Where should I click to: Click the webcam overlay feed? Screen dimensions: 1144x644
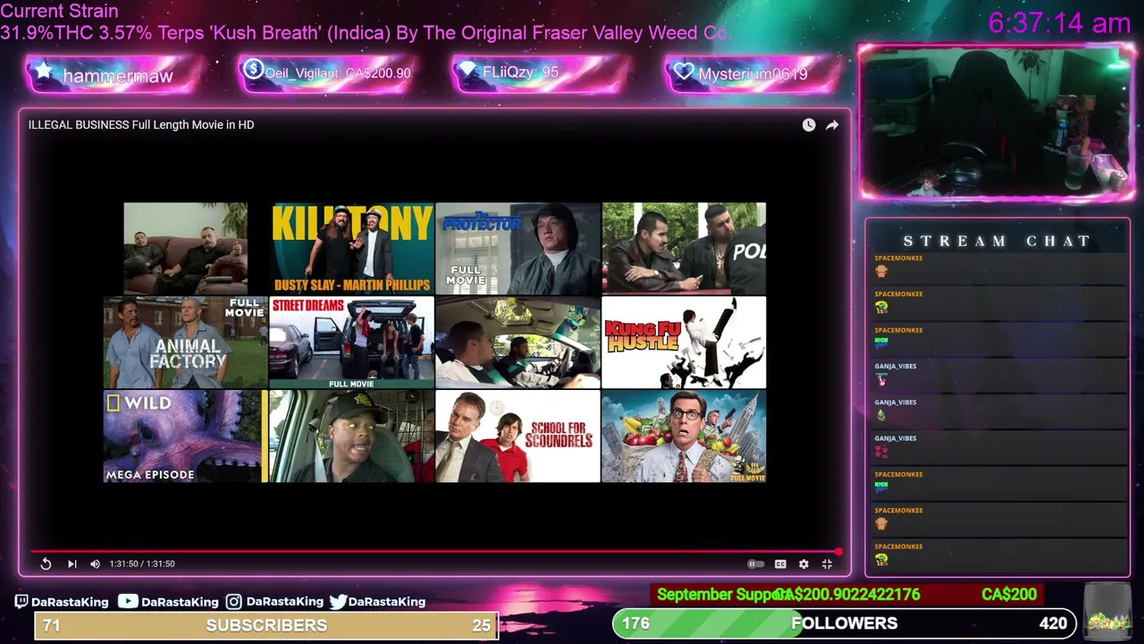click(997, 122)
